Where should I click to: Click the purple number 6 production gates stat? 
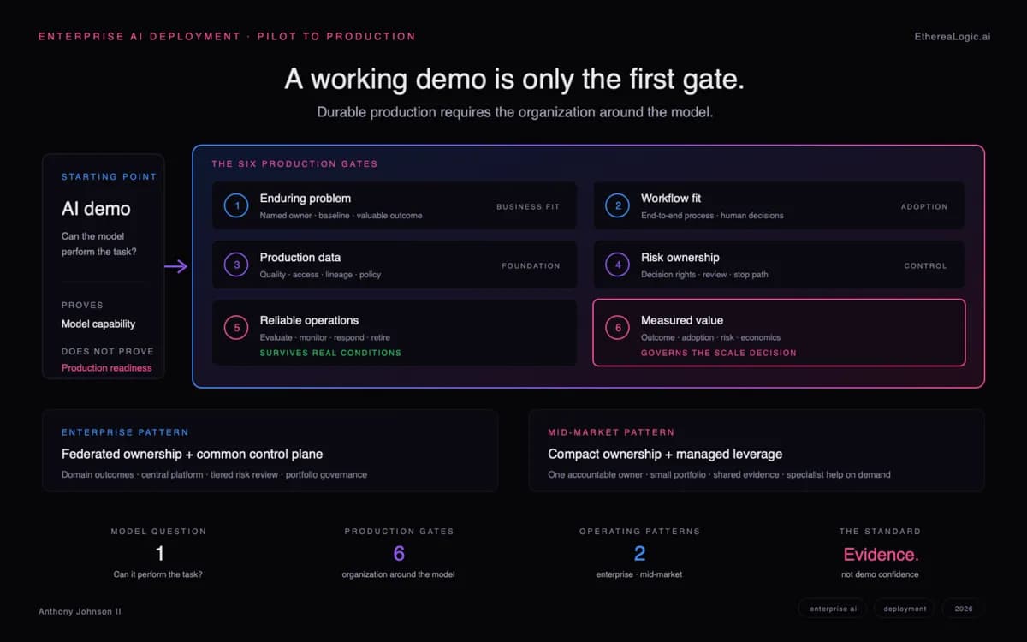399,554
